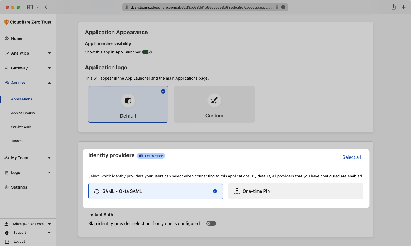
Task: Click the Support icon near the bottom sidebar
Action: pos(7,233)
